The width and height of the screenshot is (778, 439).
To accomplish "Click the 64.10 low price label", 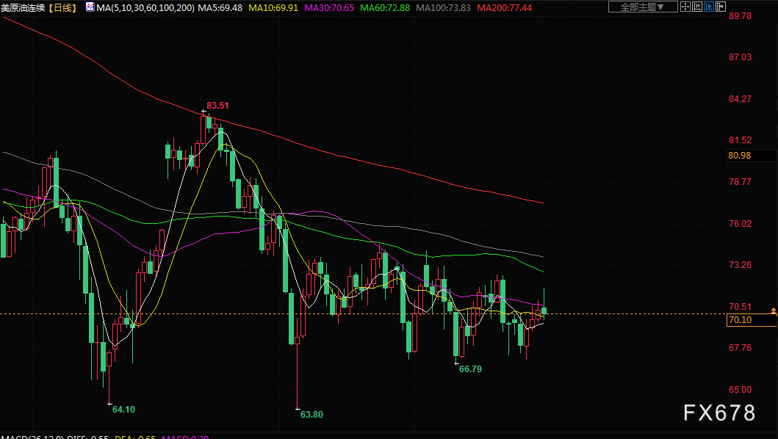I will point(123,410).
